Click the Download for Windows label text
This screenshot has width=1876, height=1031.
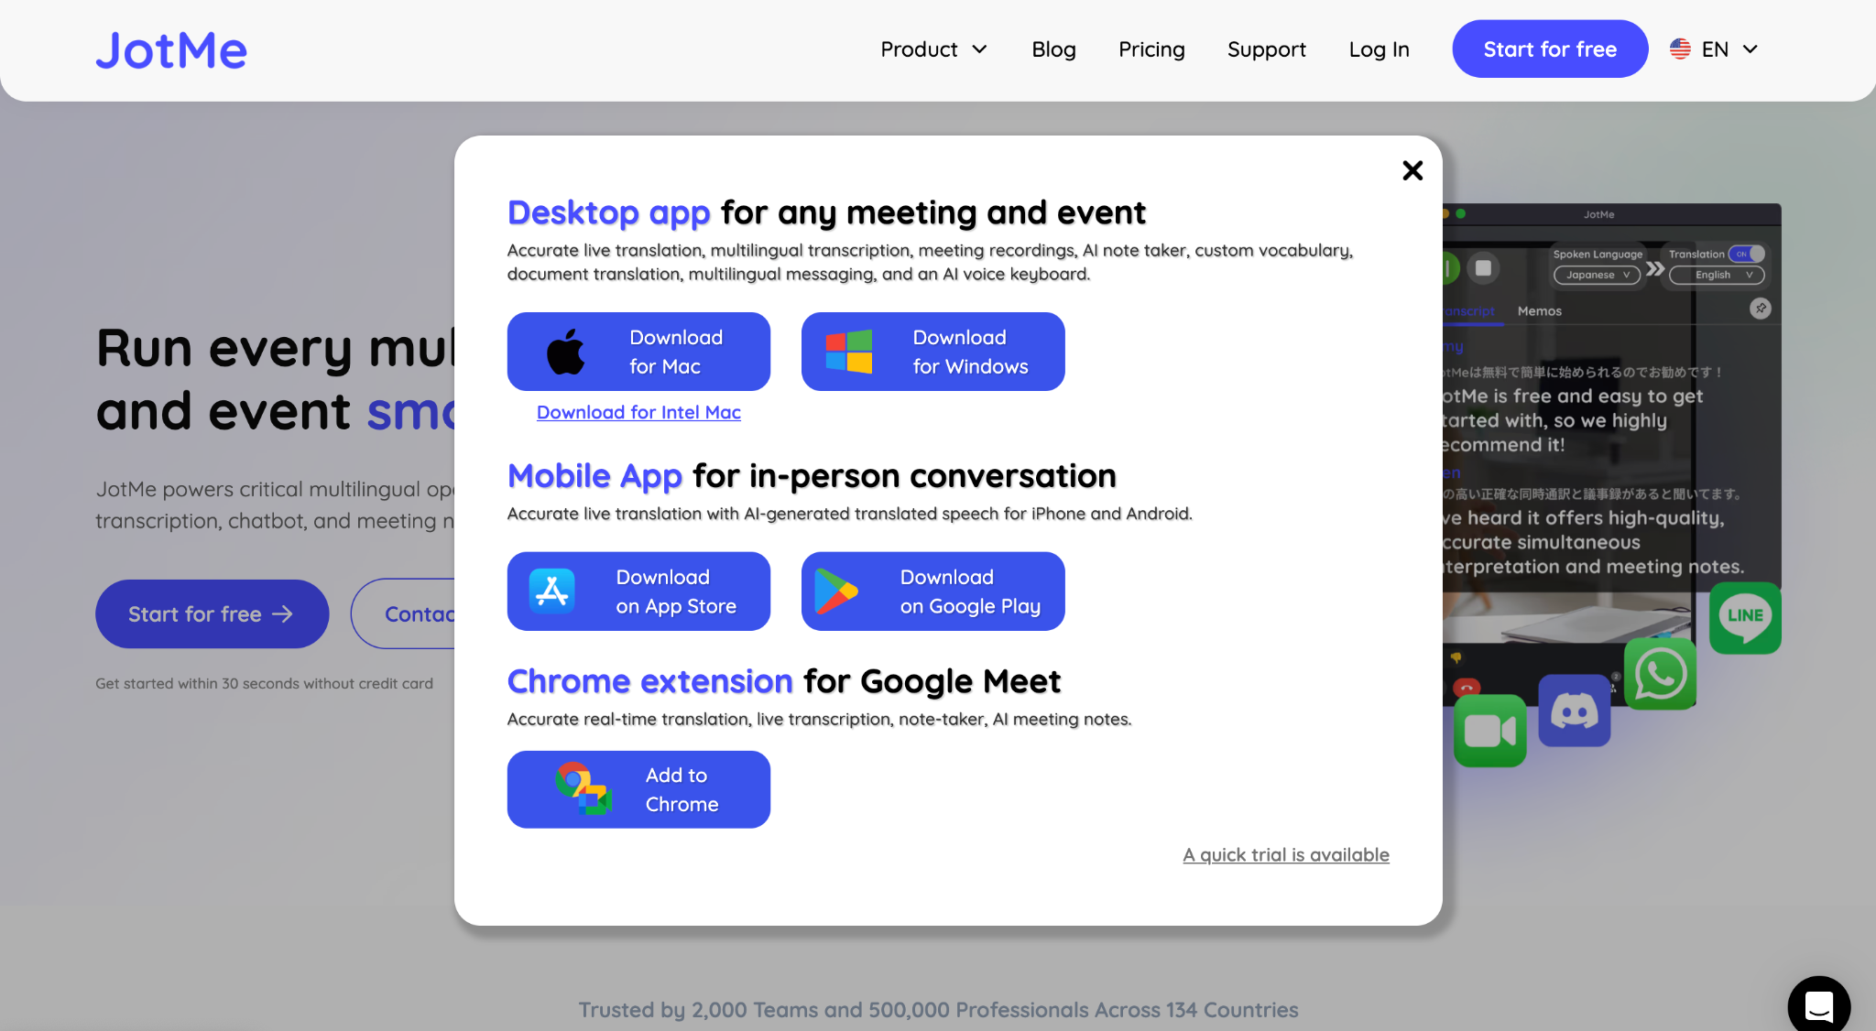point(971,352)
